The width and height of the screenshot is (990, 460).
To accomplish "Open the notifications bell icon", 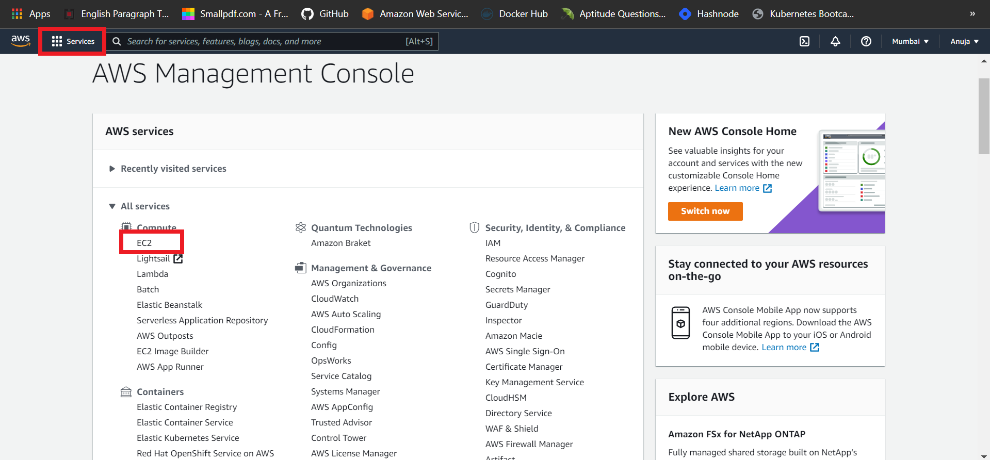I will coord(835,41).
